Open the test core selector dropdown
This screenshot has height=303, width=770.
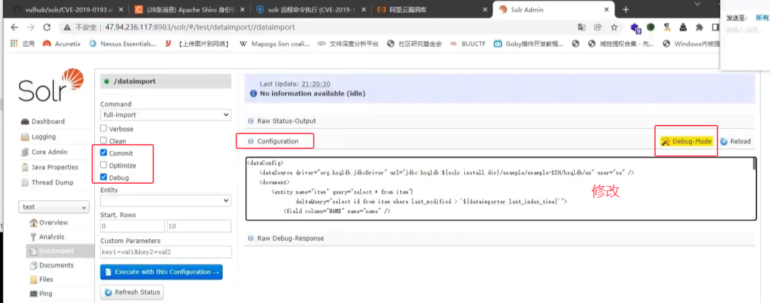click(x=54, y=207)
